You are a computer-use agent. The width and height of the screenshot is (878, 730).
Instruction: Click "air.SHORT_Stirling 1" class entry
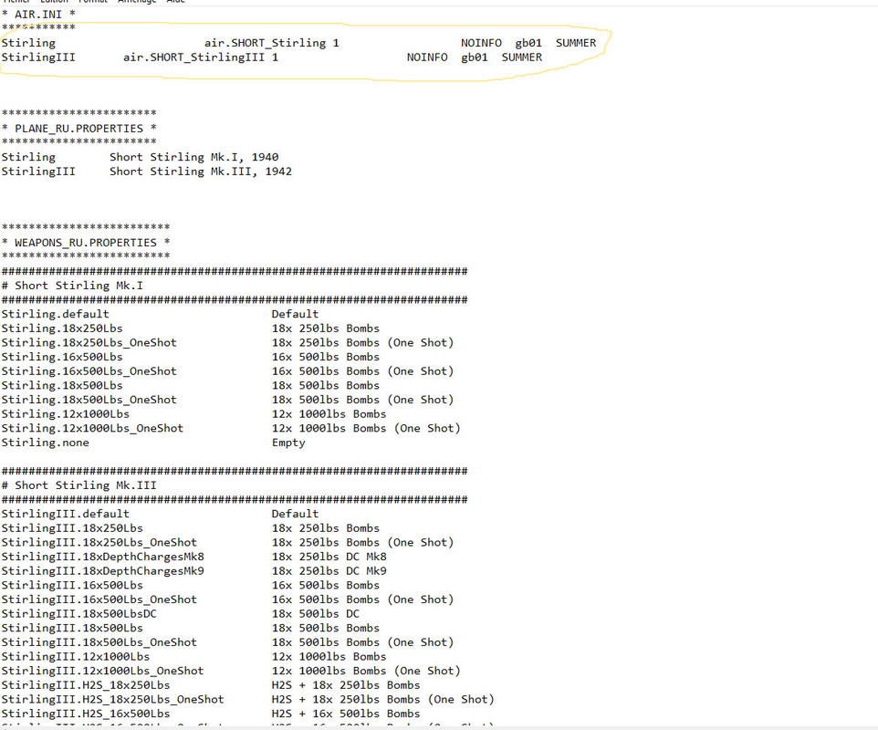point(272,43)
